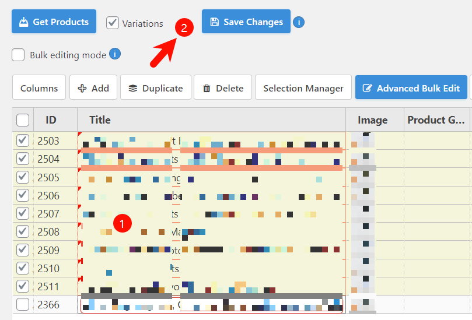This screenshot has width=472, height=320.
Task: Click the title cell of product 2366
Action: coord(212,305)
